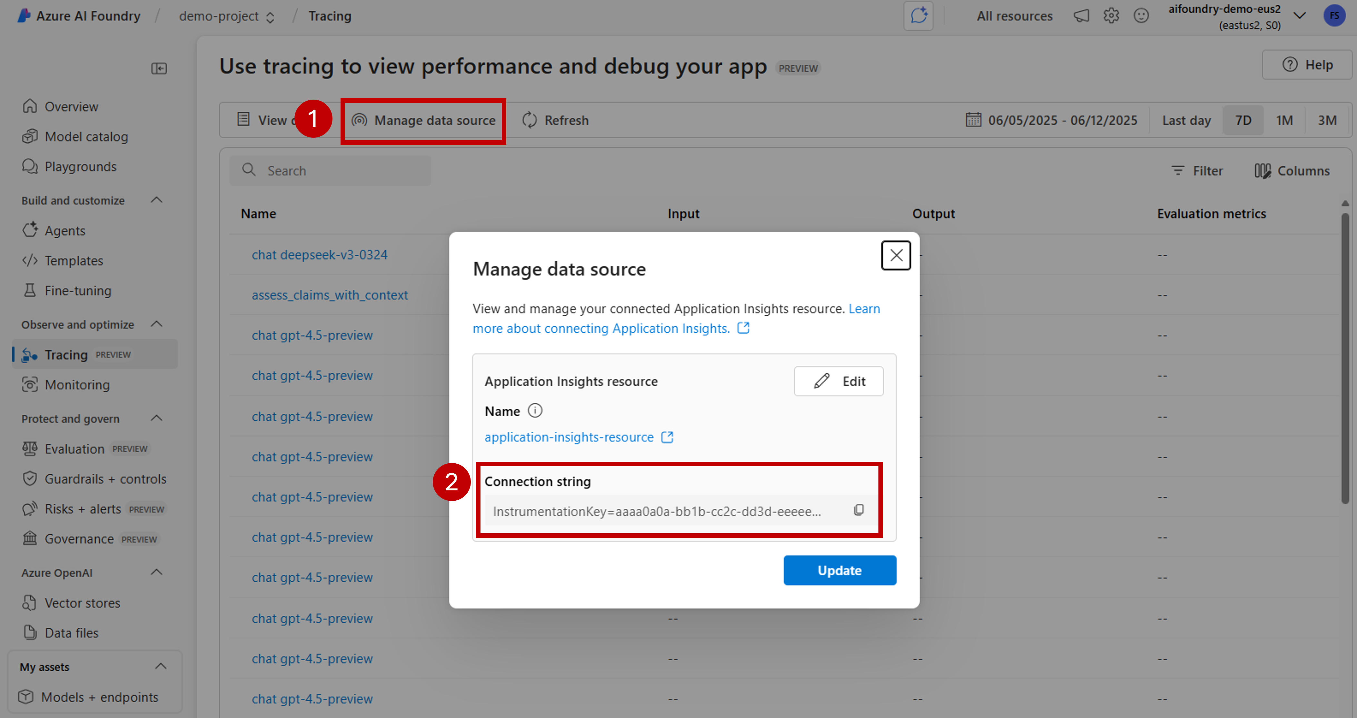Image resolution: width=1357 pixels, height=718 pixels.
Task: Open the settings gear in header
Action: point(1111,16)
